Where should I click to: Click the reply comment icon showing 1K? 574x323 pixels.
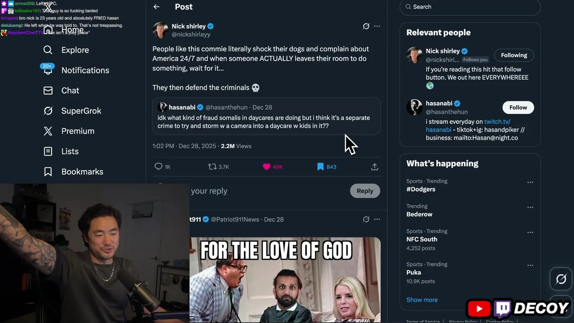tap(158, 166)
